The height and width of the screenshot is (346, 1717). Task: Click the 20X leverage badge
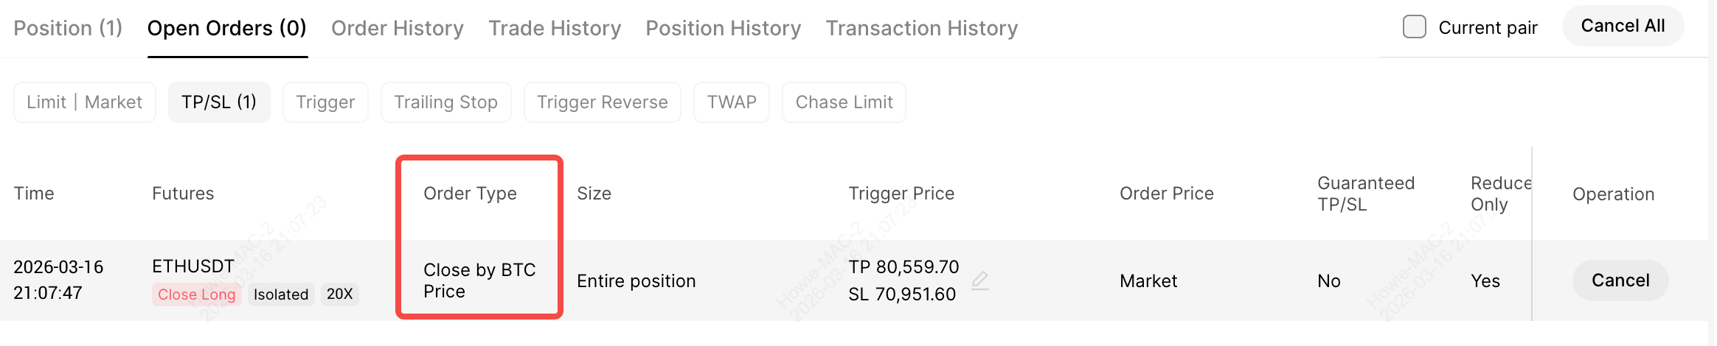tap(339, 294)
